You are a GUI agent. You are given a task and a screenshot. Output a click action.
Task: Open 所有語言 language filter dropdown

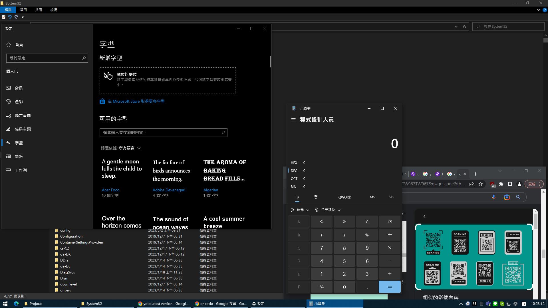(x=129, y=148)
